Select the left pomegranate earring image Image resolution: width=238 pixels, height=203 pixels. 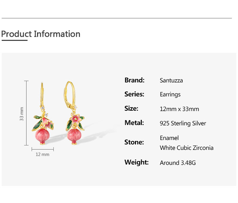click(x=43, y=113)
